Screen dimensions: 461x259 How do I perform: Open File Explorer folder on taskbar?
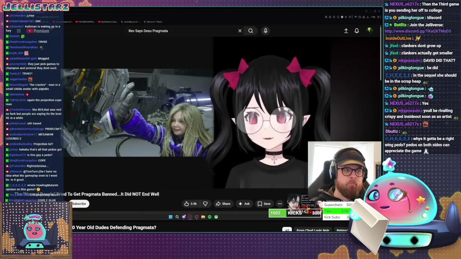click(x=203, y=217)
